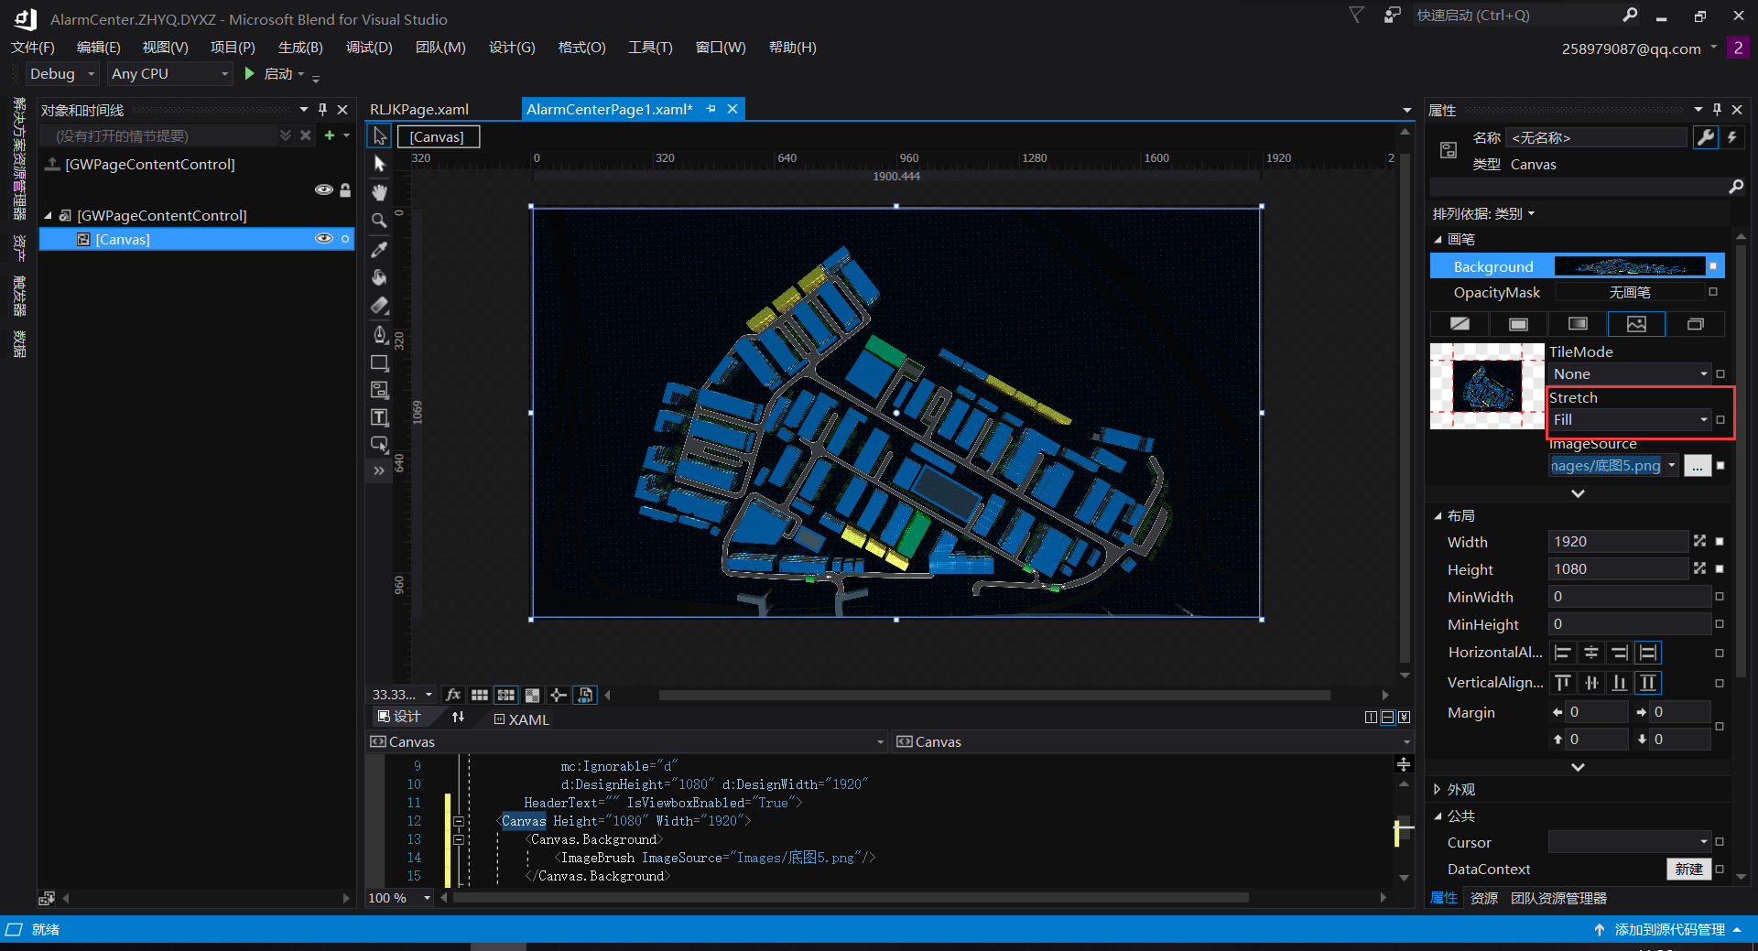Choose the image brush icon
Viewport: 1758px width, 951px height.
(1635, 324)
